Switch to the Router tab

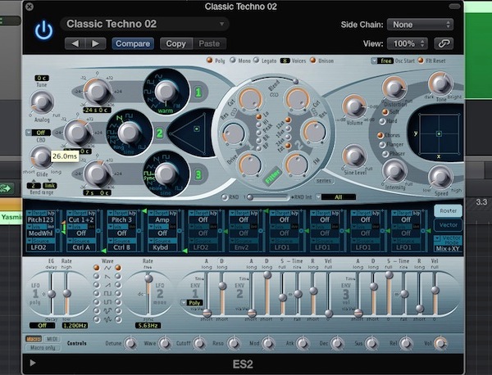coord(448,211)
